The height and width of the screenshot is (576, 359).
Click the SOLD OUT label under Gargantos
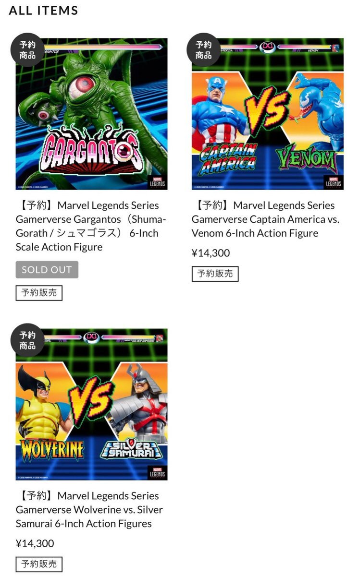[x=47, y=270]
